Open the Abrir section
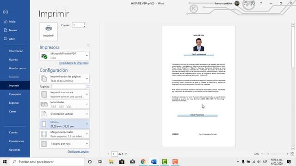The image size is (296, 166). pos(12,39)
